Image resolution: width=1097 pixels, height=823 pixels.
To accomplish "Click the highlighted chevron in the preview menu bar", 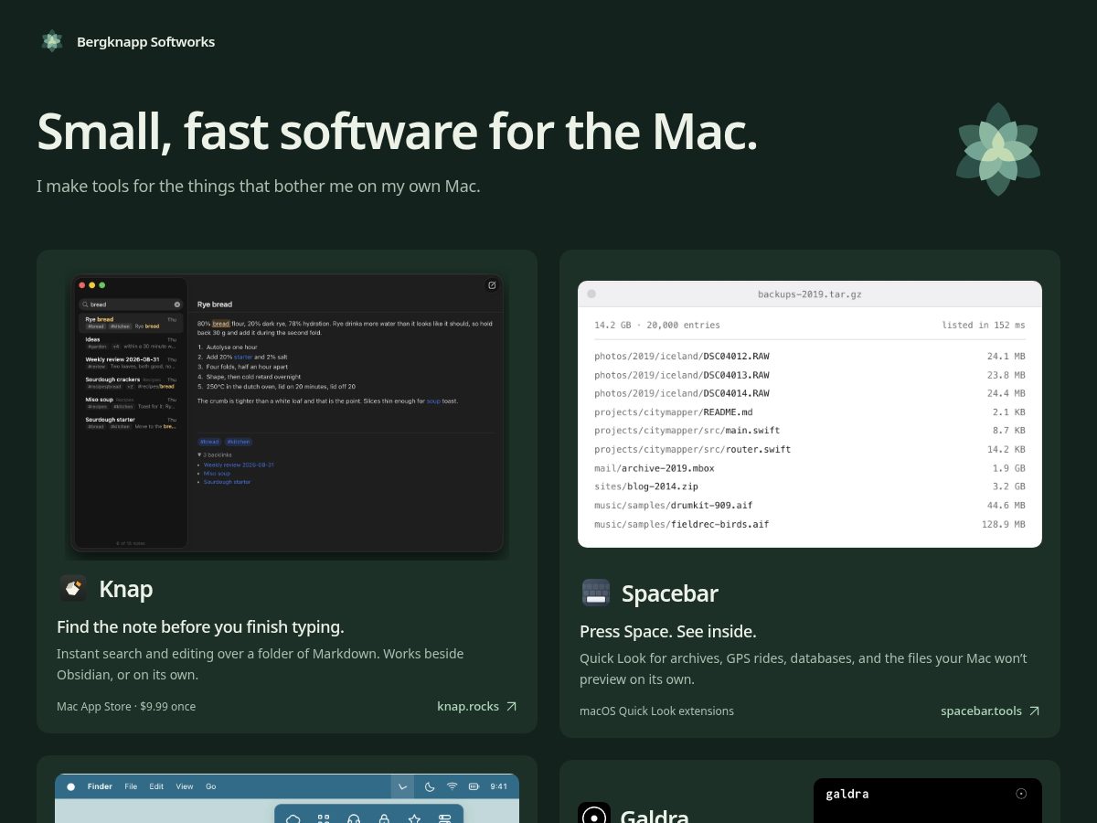I will click(x=403, y=786).
